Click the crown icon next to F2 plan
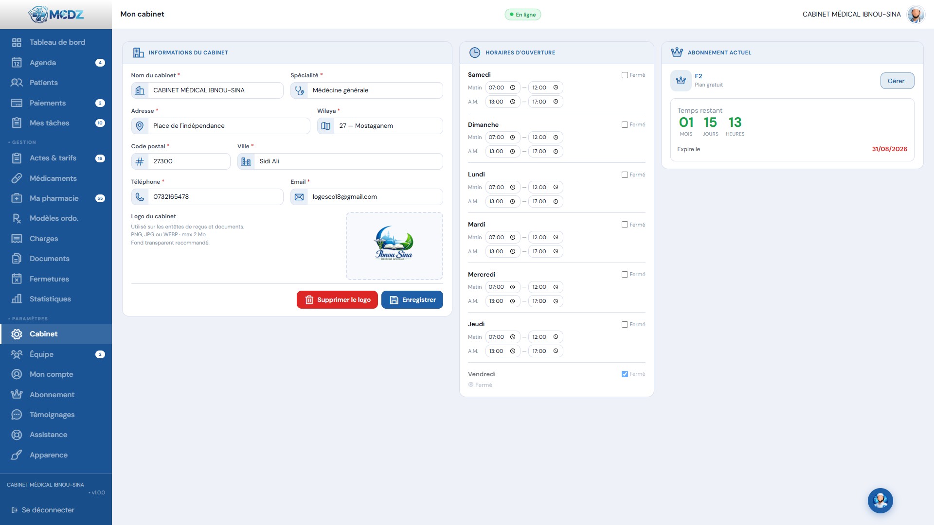 coord(681,81)
